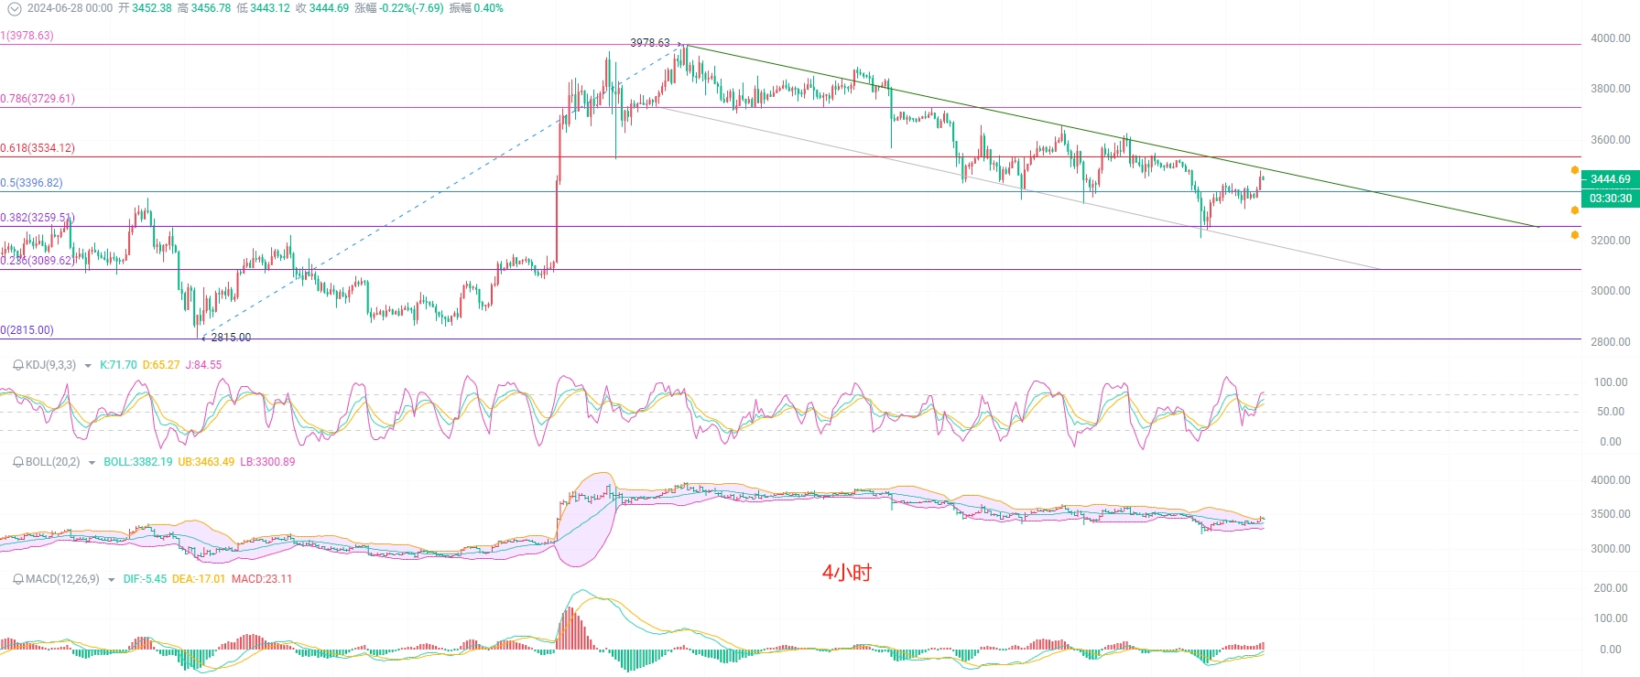The height and width of the screenshot is (677, 1640).
Task: Select the 0.618(3534.12) Fibonacci level label
Action: (38, 148)
